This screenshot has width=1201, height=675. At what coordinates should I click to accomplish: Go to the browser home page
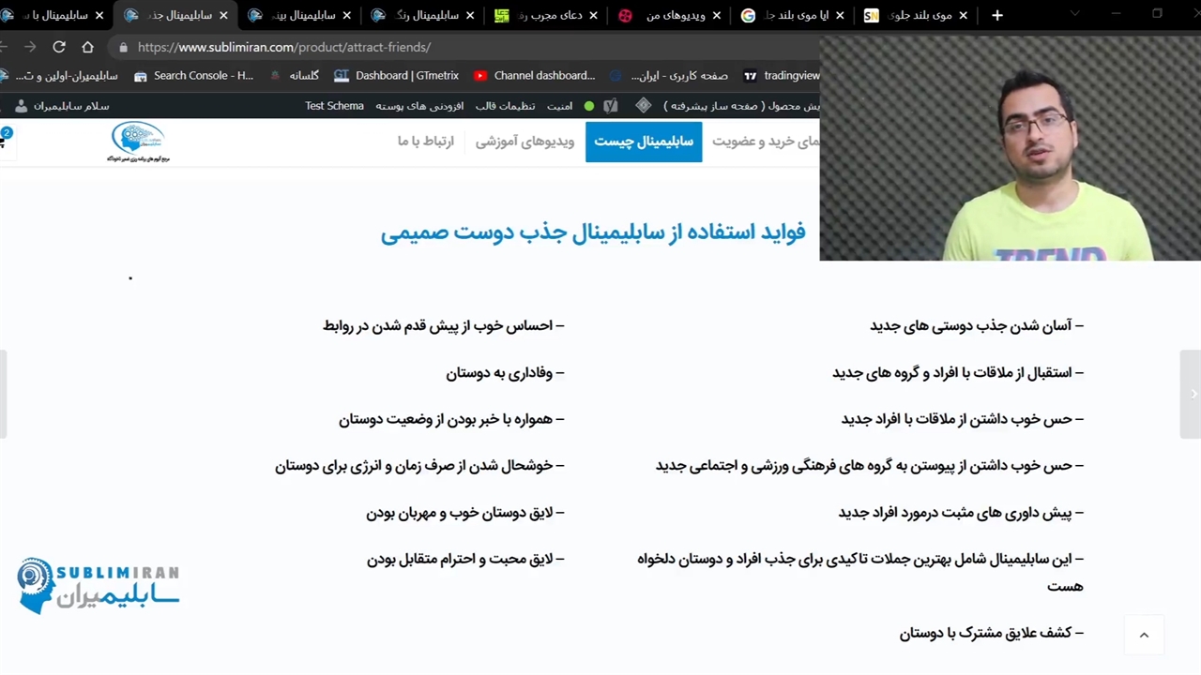[87, 47]
